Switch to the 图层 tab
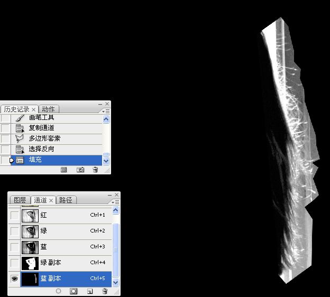330x297 pixels. tap(20, 200)
